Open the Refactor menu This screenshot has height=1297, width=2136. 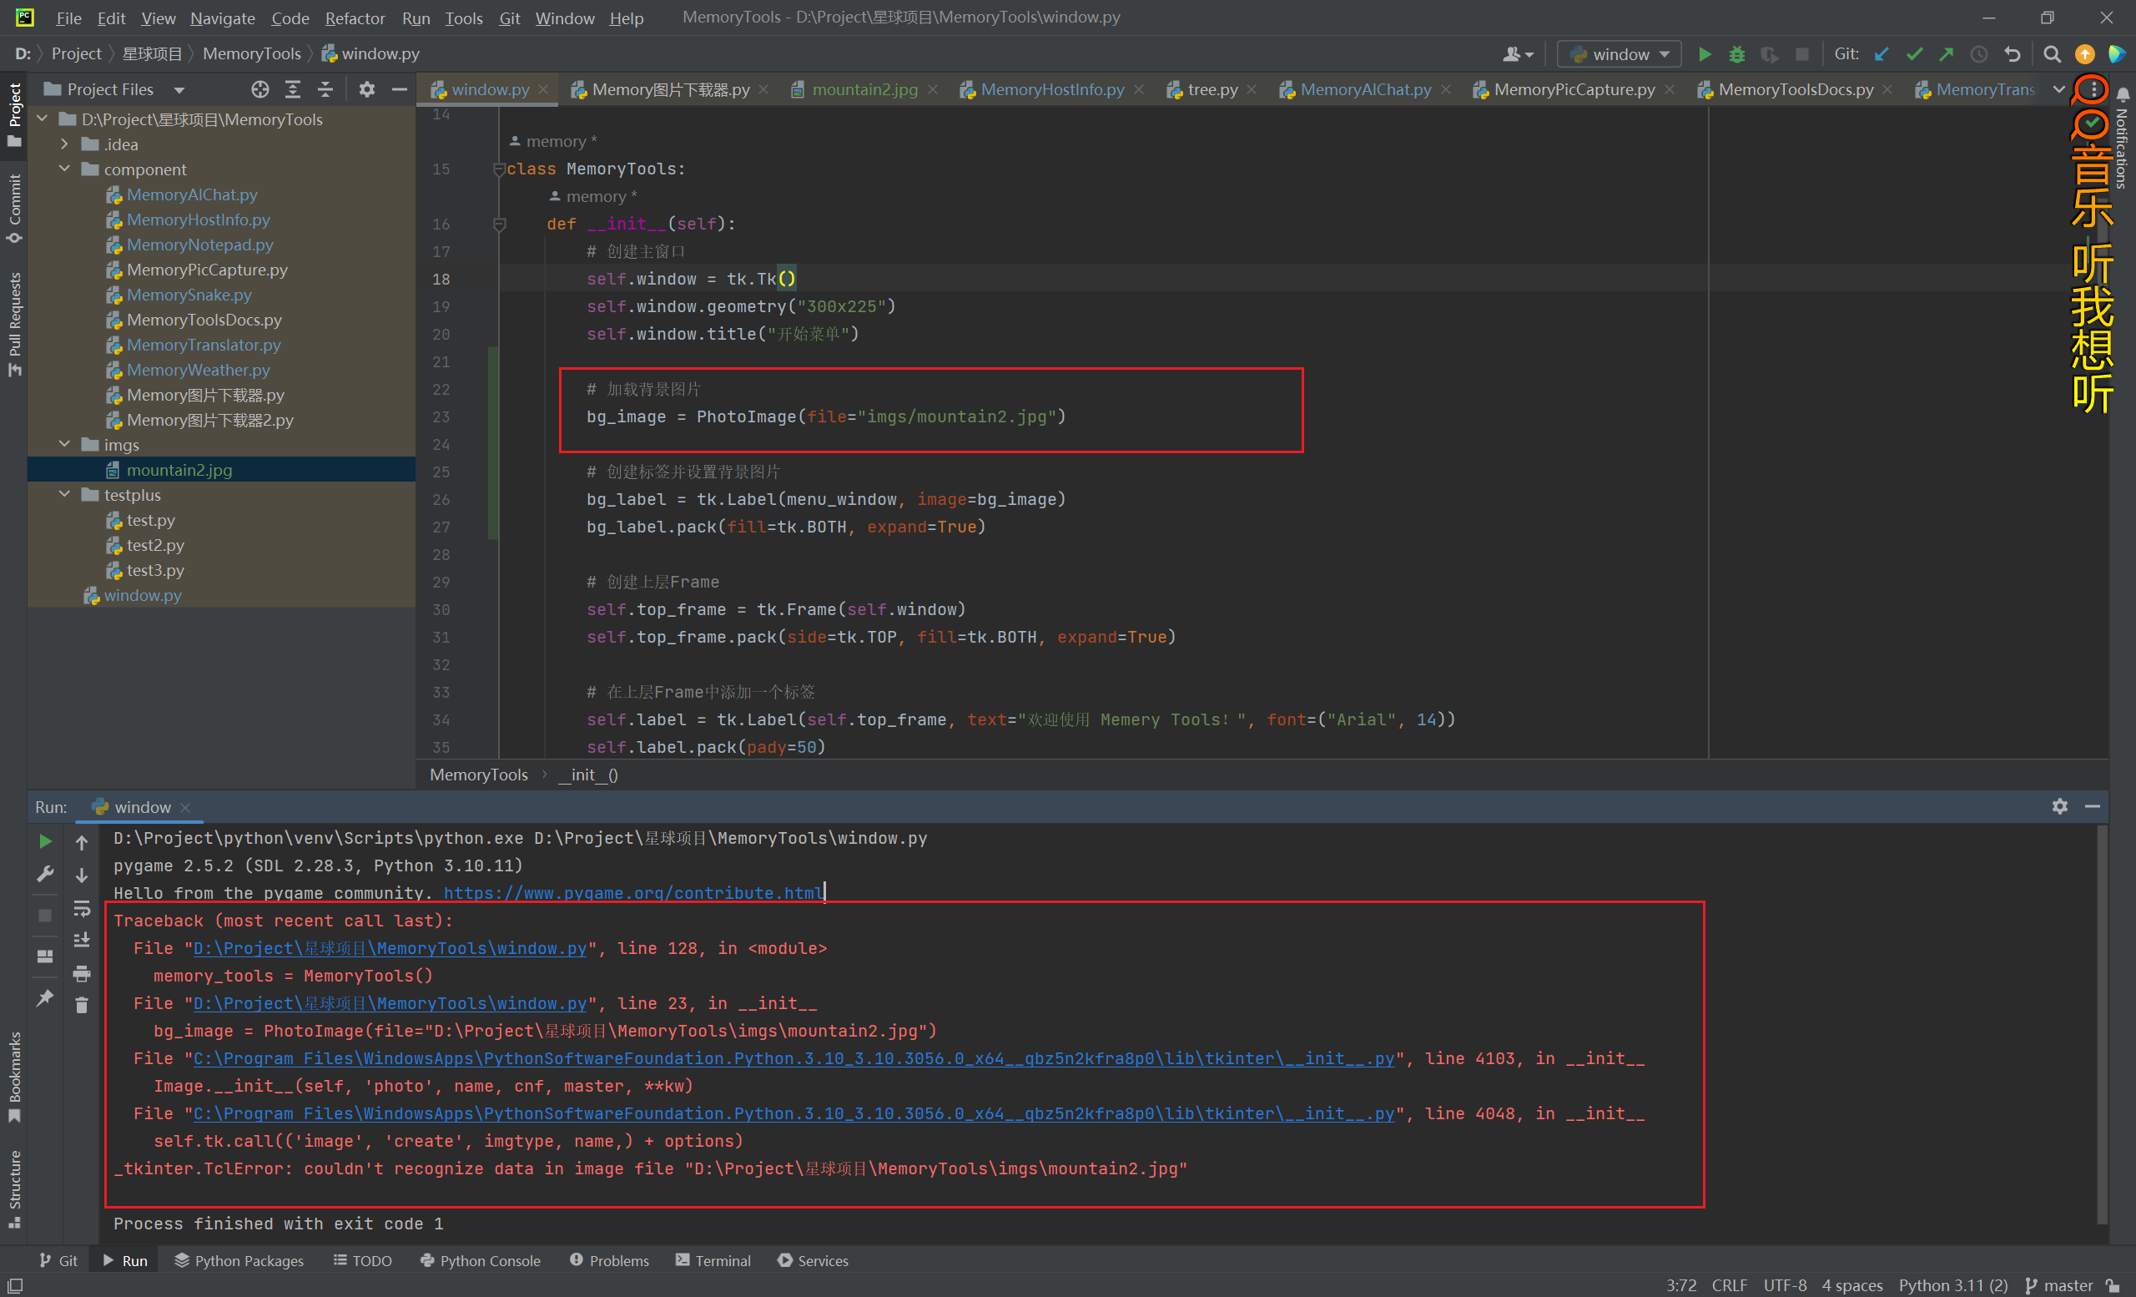pos(355,18)
